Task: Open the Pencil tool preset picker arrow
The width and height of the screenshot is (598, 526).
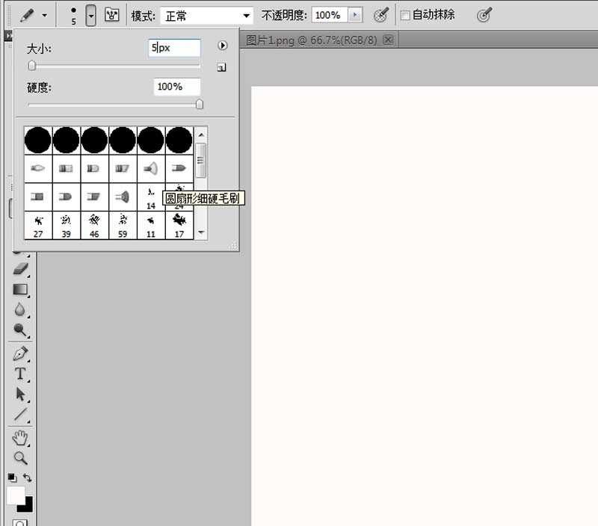Action: point(45,15)
